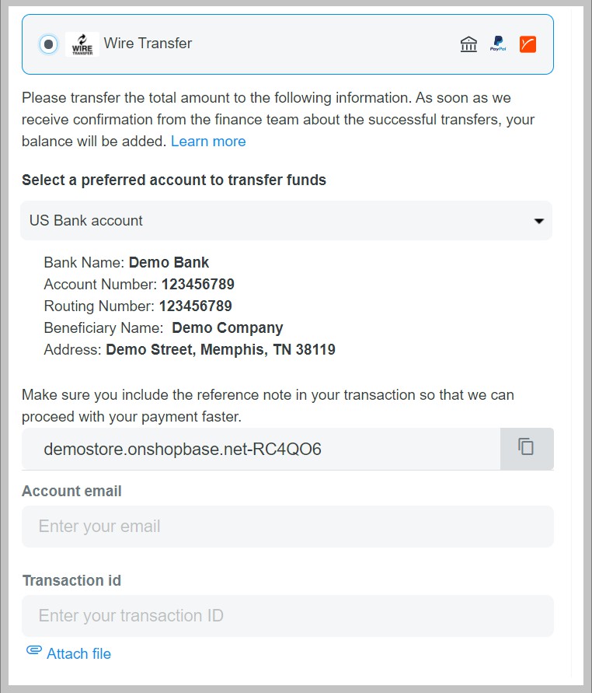Click the Attach file link

click(x=77, y=653)
